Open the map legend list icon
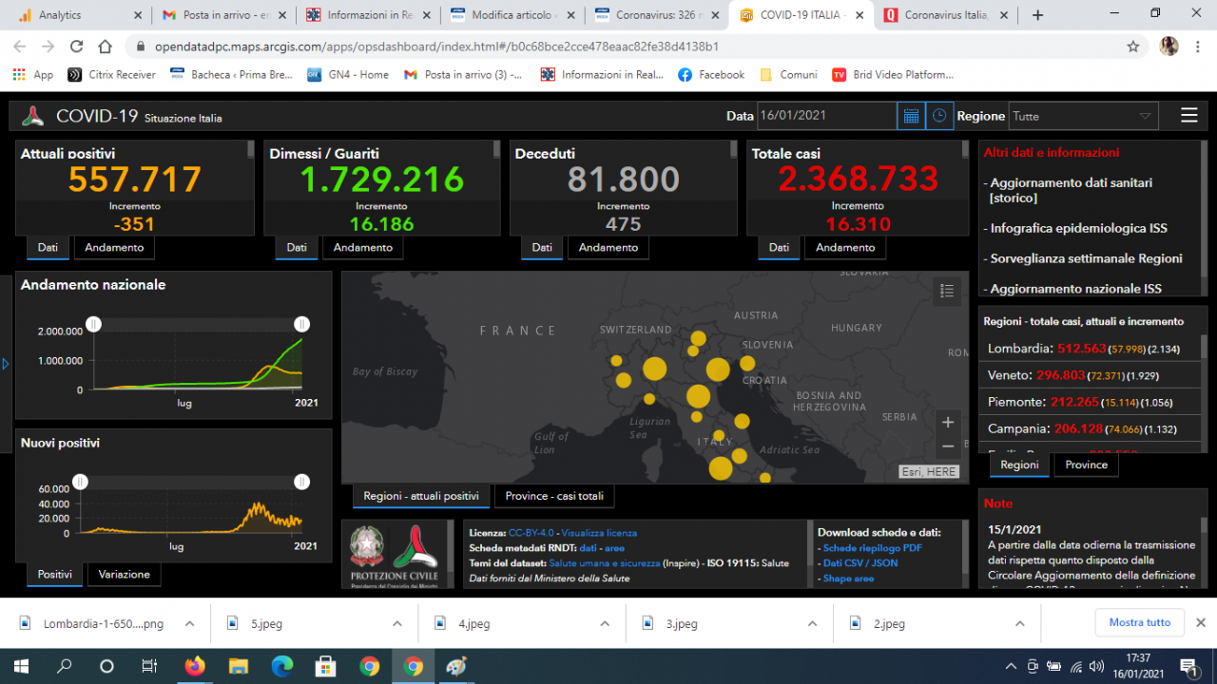Screen dimensions: 1217x684 pos(946,292)
